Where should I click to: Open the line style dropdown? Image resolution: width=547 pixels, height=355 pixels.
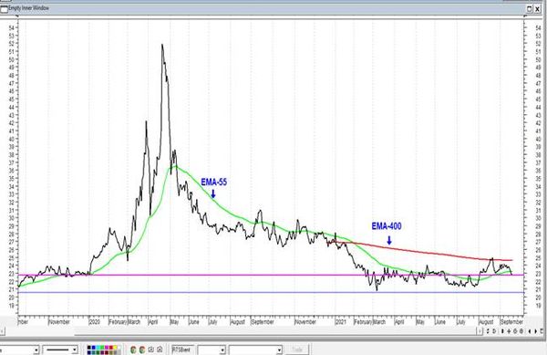point(75,350)
